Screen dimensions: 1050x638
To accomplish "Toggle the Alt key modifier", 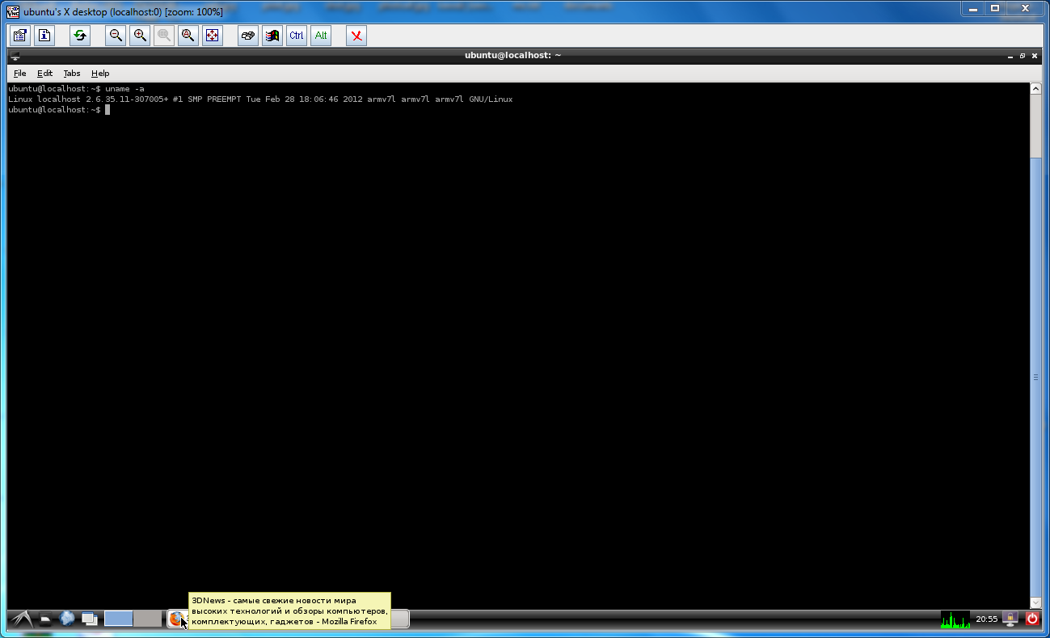I will pyautogui.click(x=321, y=36).
